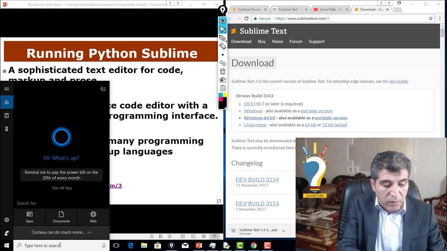Expand Cortana can do much more
Image resolution: width=447 pixels, height=251 pixels.
click(x=61, y=232)
